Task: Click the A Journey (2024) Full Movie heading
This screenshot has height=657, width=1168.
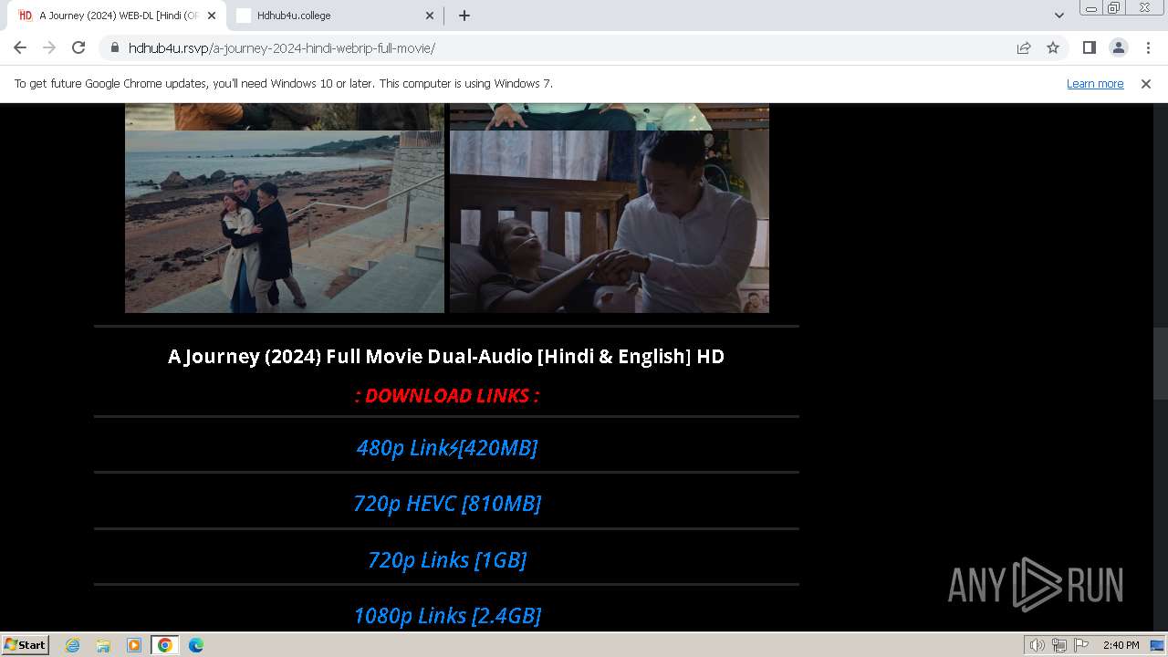Action: click(446, 356)
